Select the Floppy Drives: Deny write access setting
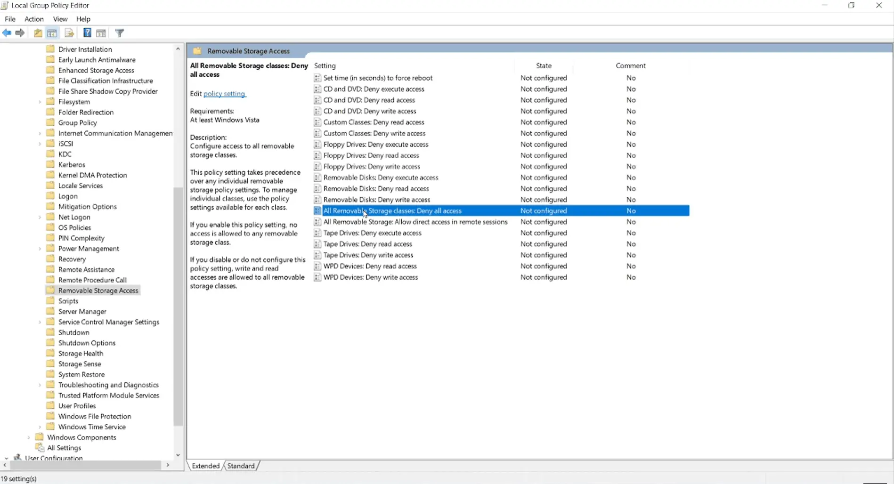This screenshot has height=484, width=894. click(x=371, y=166)
